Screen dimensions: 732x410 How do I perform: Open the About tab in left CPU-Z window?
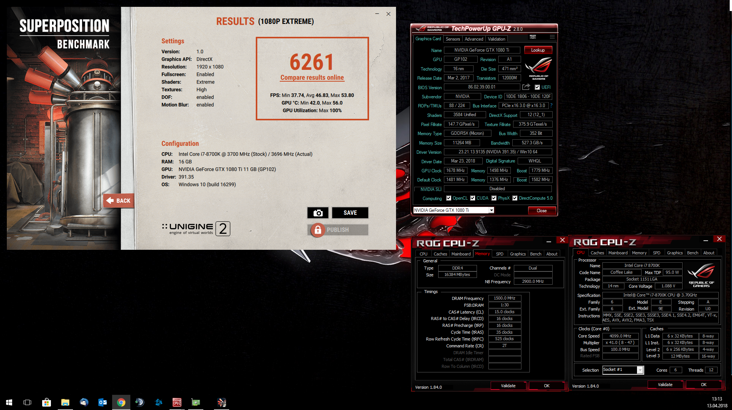(552, 254)
